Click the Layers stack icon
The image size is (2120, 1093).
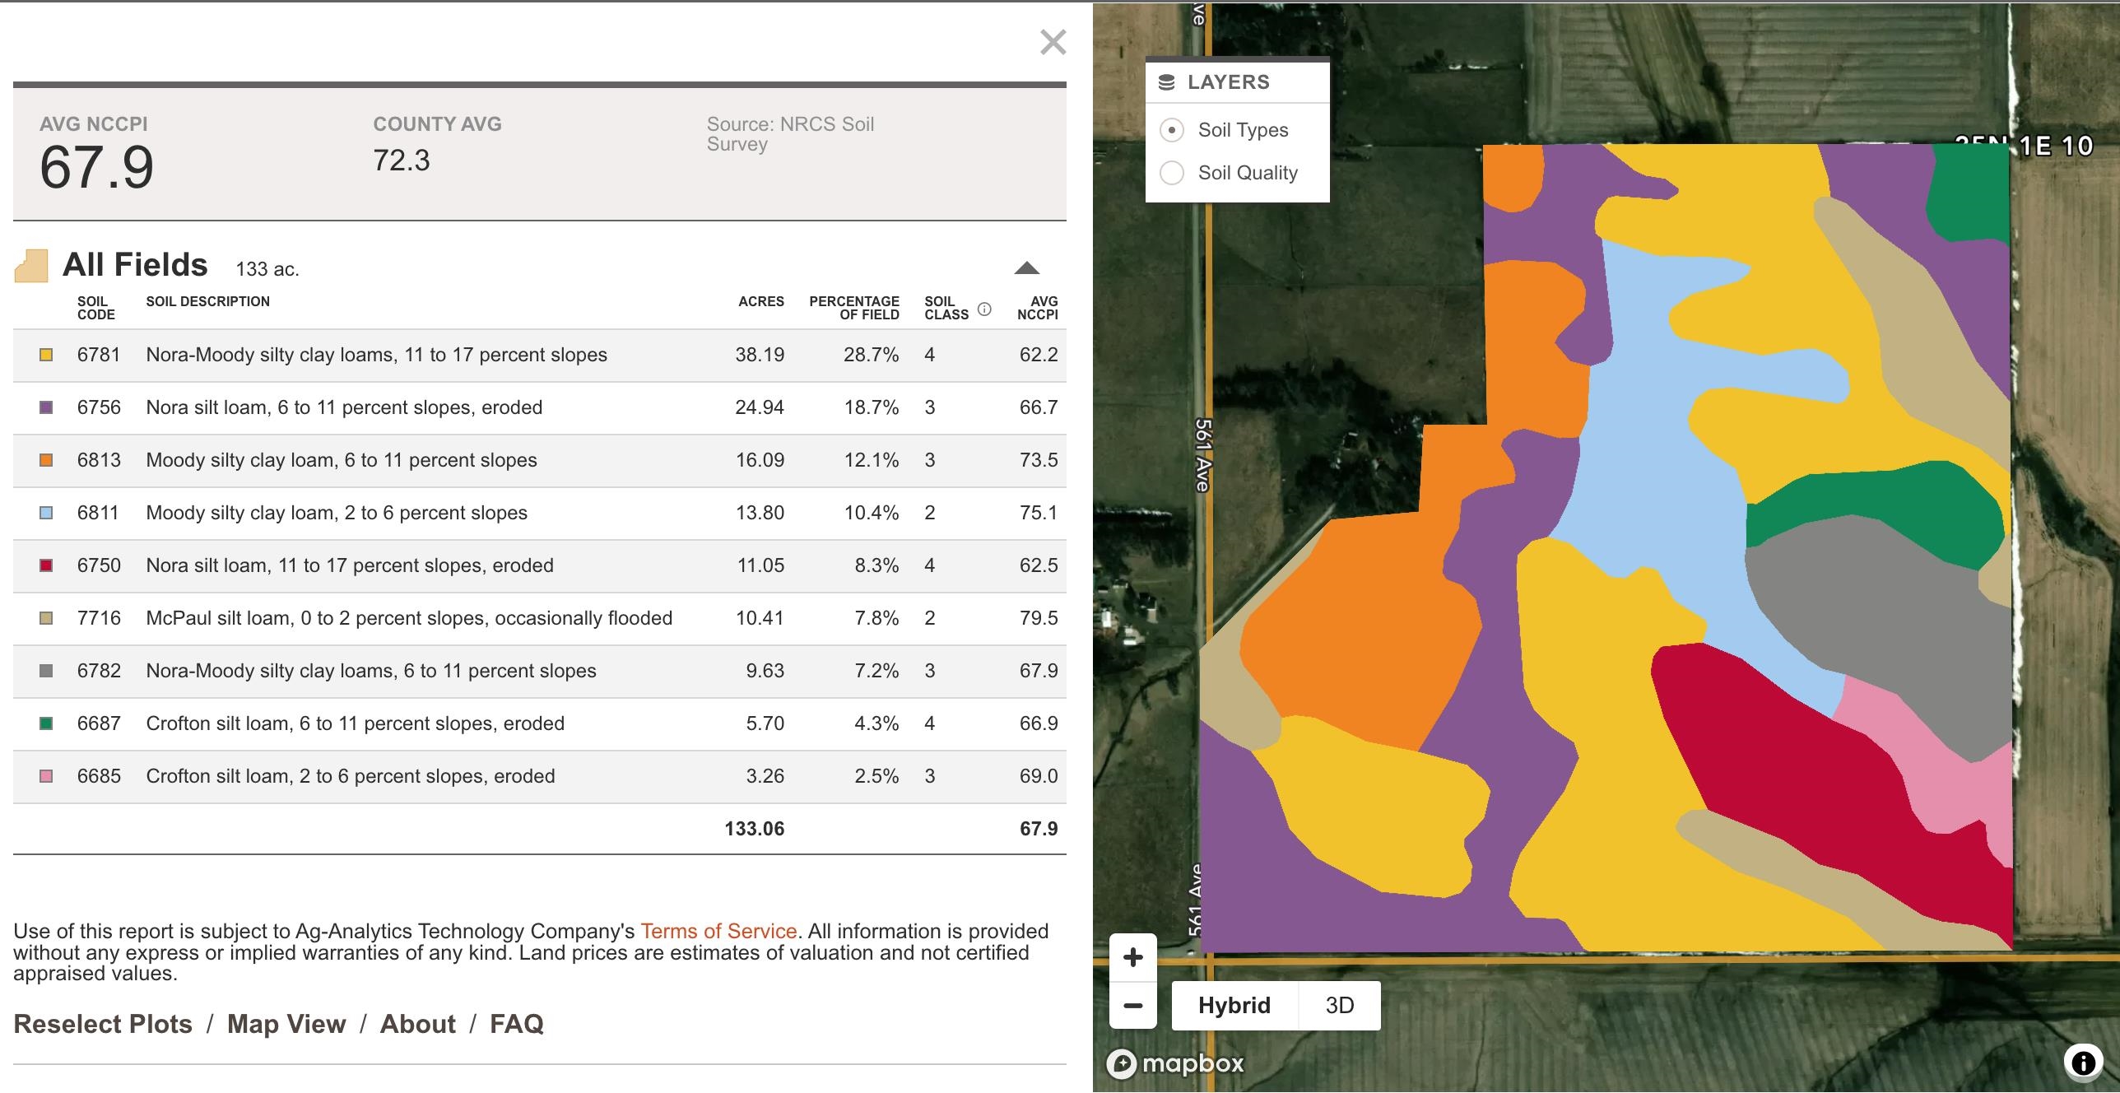click(x=1167, y=82)
